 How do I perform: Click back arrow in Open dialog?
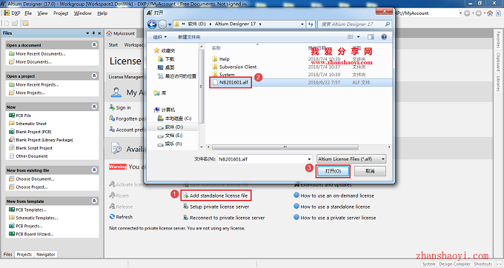[152, 24]
